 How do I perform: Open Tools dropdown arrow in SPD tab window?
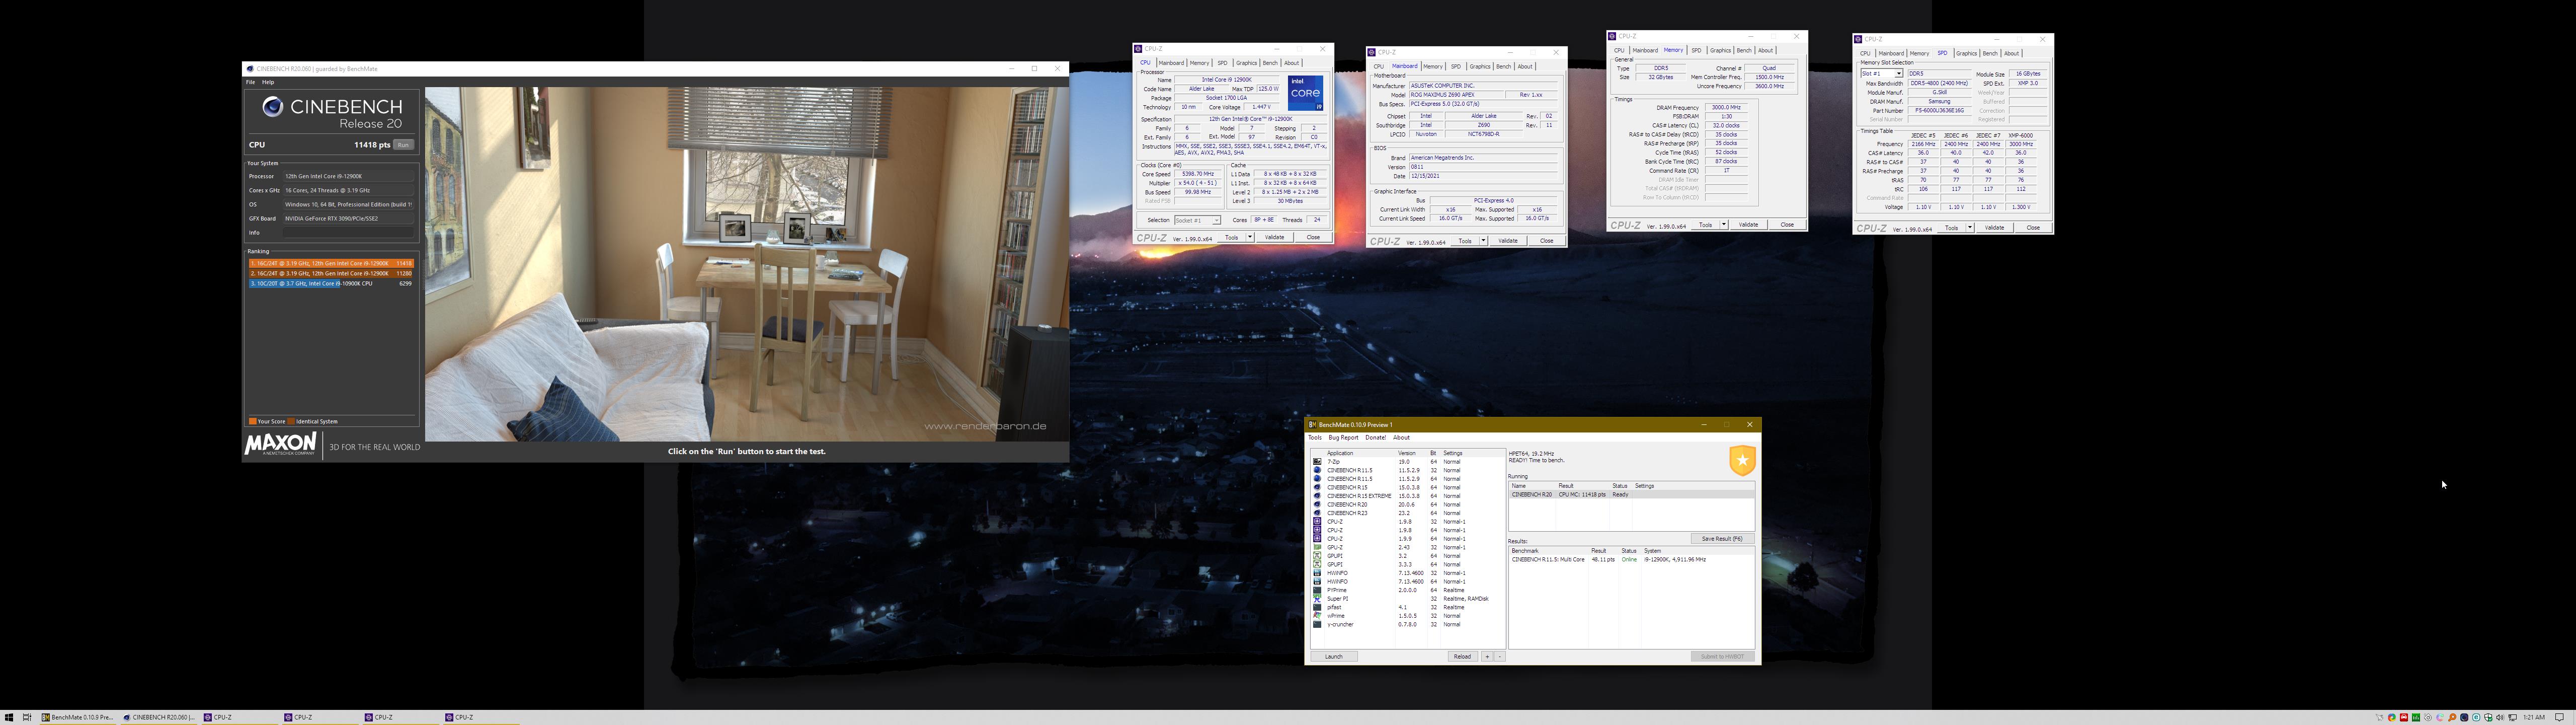[1970, 228]
